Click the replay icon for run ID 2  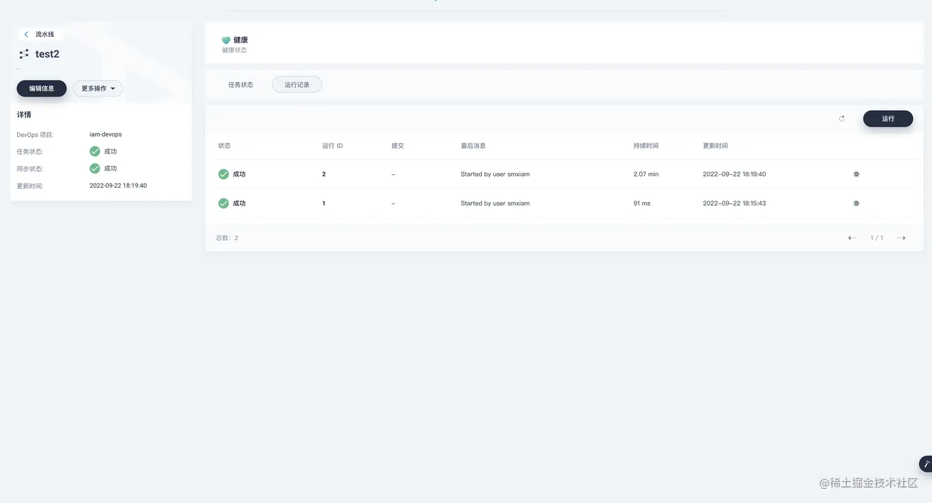(856, 174)
